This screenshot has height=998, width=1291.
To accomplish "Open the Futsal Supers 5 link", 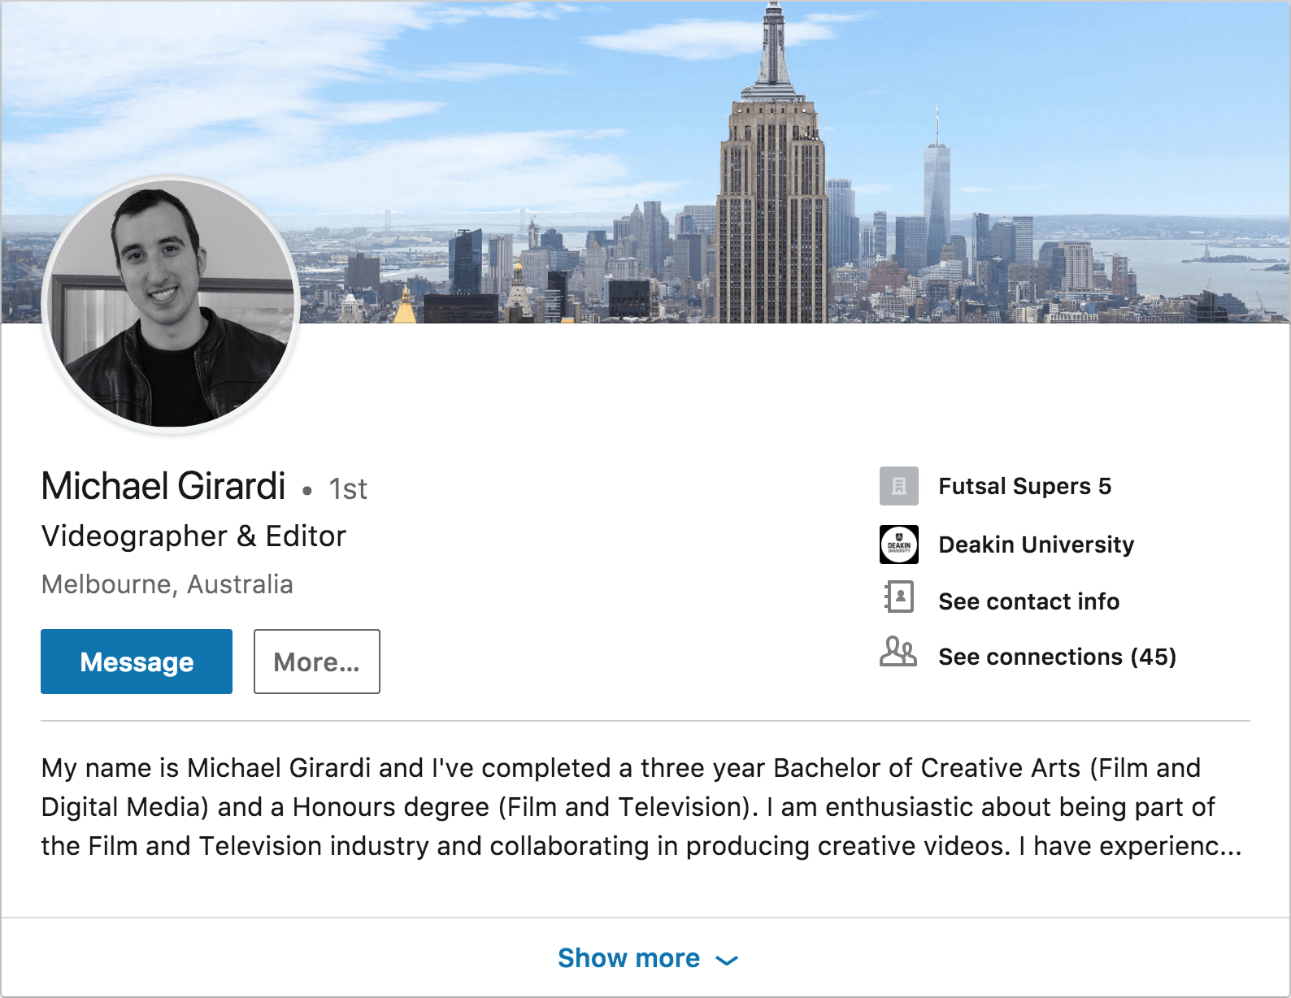I will [x=1024, y=486].
